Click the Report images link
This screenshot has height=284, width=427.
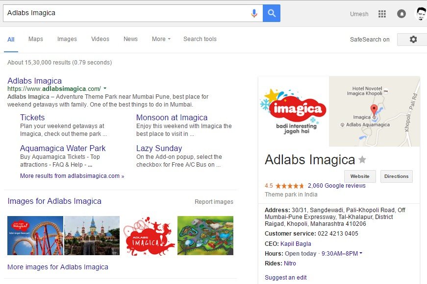click(214, 202)
